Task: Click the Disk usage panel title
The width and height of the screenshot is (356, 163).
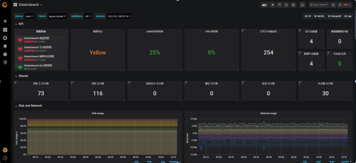Action: [98, 113]
